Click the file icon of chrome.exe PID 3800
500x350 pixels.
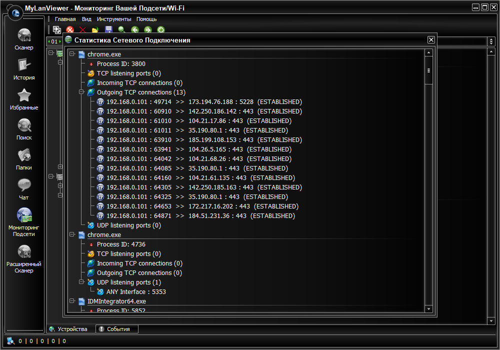pos(81,54)
